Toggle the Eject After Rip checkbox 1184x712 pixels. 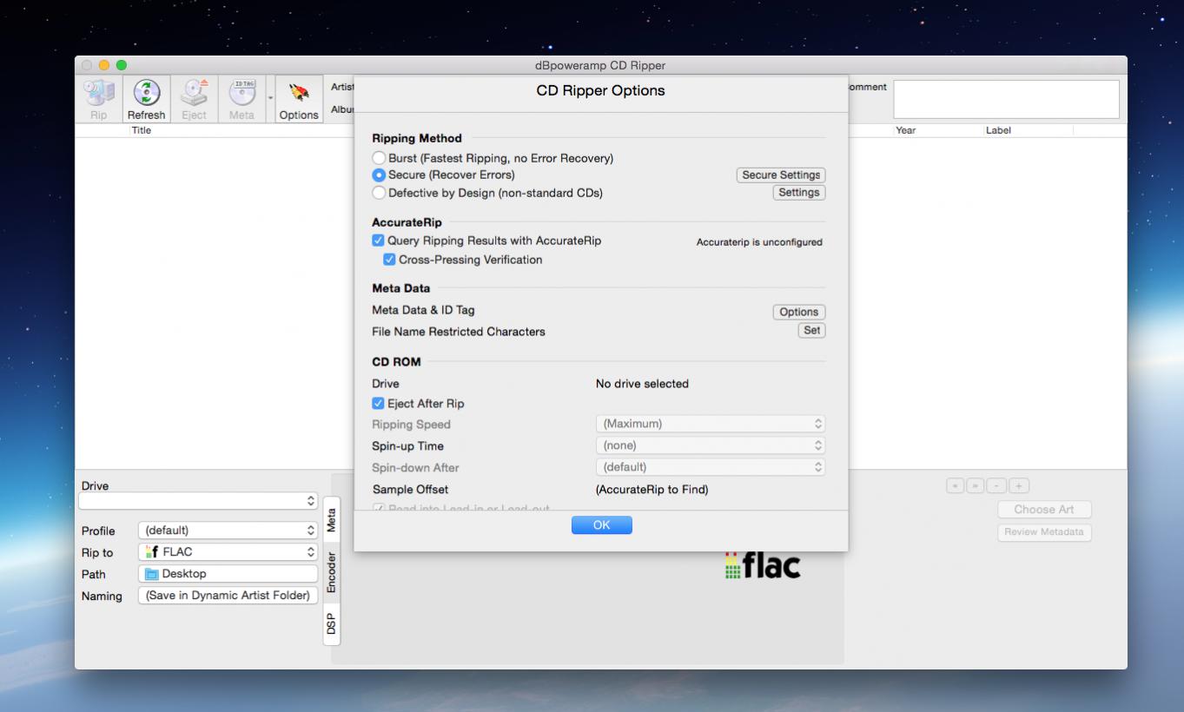(378, 404)
